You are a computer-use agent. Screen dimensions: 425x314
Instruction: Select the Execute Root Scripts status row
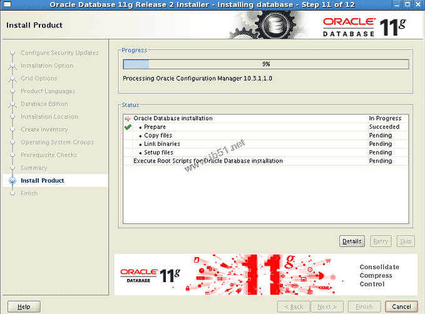(x=266, y=161)
